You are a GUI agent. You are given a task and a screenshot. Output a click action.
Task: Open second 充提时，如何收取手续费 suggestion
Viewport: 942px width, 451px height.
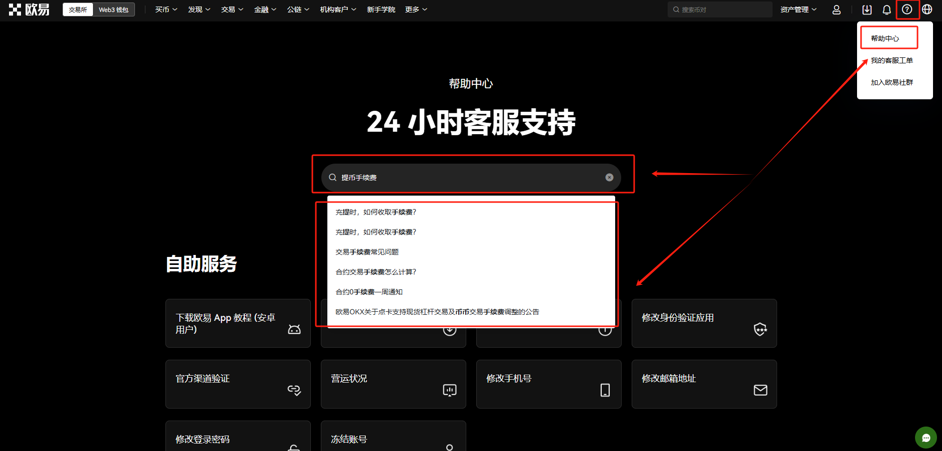(471, 232)
